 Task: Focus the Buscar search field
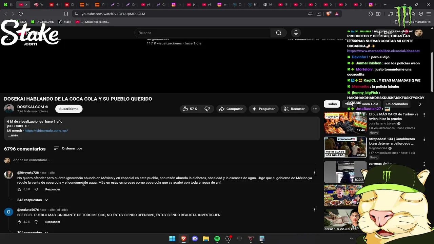(202, 33)
